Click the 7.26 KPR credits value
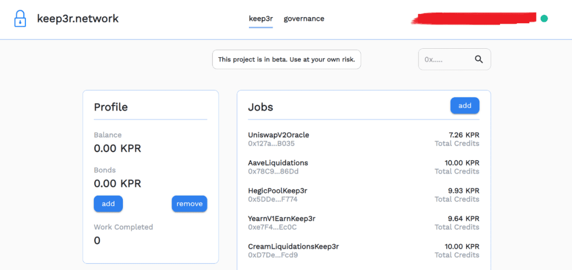Image resolution: width=572 pixels, height=270 pixels. [464, 135]
